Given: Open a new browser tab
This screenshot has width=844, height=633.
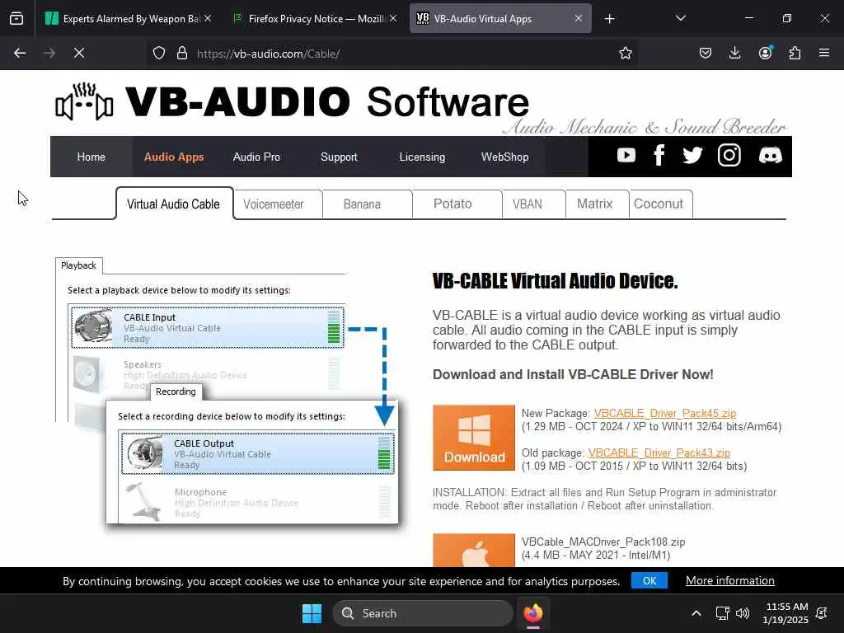Looking at the screenshot, I should tap(609, 19).
